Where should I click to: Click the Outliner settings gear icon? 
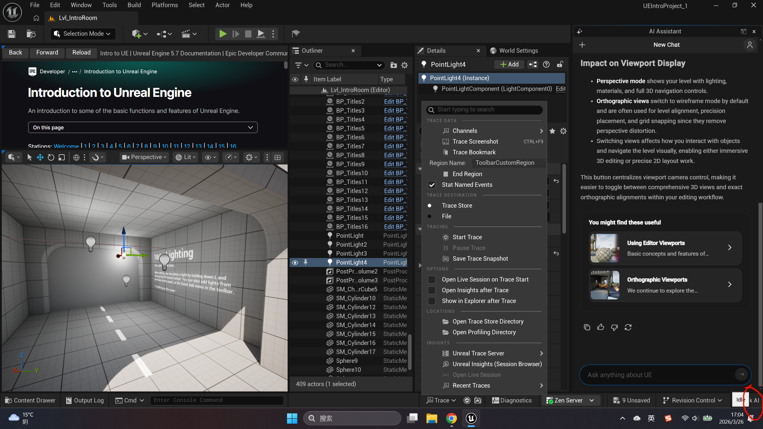404,65
